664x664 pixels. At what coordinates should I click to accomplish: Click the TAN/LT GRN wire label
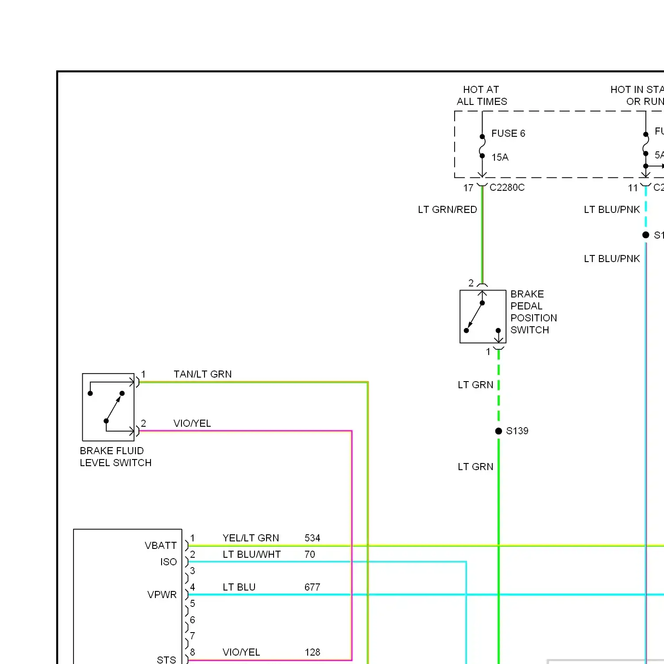pos(203,374)
